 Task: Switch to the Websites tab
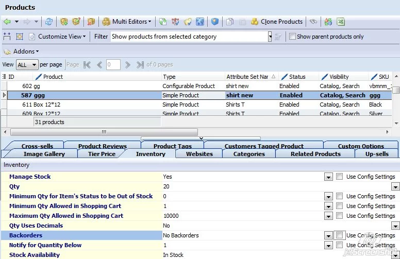(x=199, y=154)
